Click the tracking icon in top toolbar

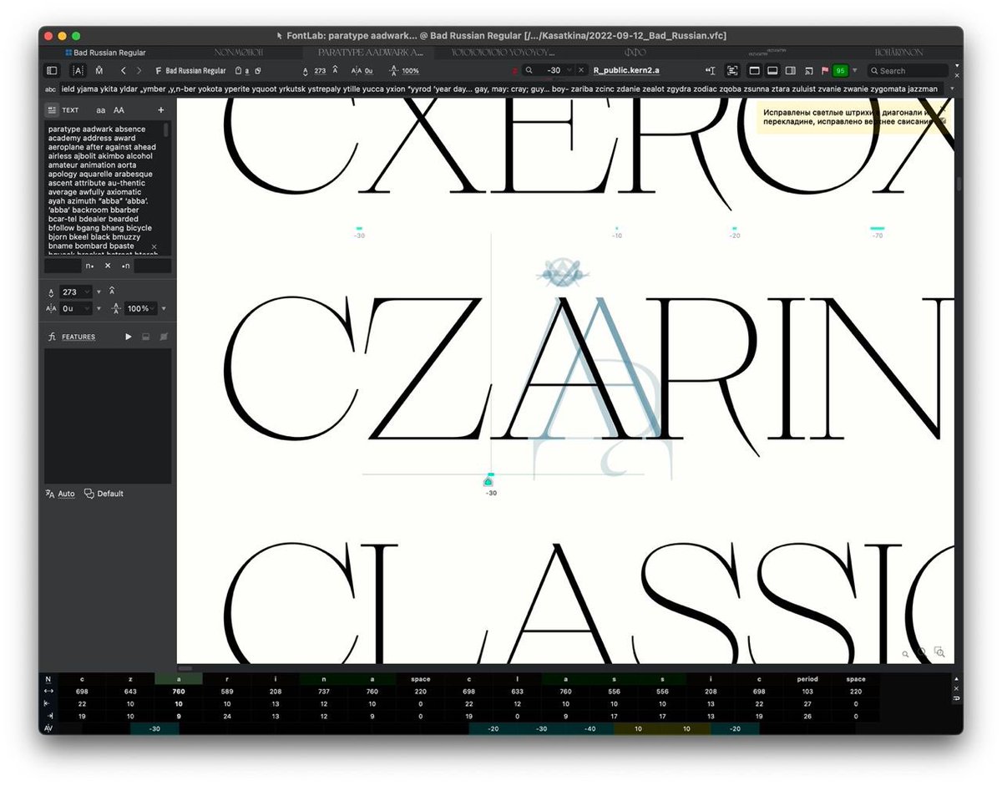pyautogui.click(x=356, y=71)
